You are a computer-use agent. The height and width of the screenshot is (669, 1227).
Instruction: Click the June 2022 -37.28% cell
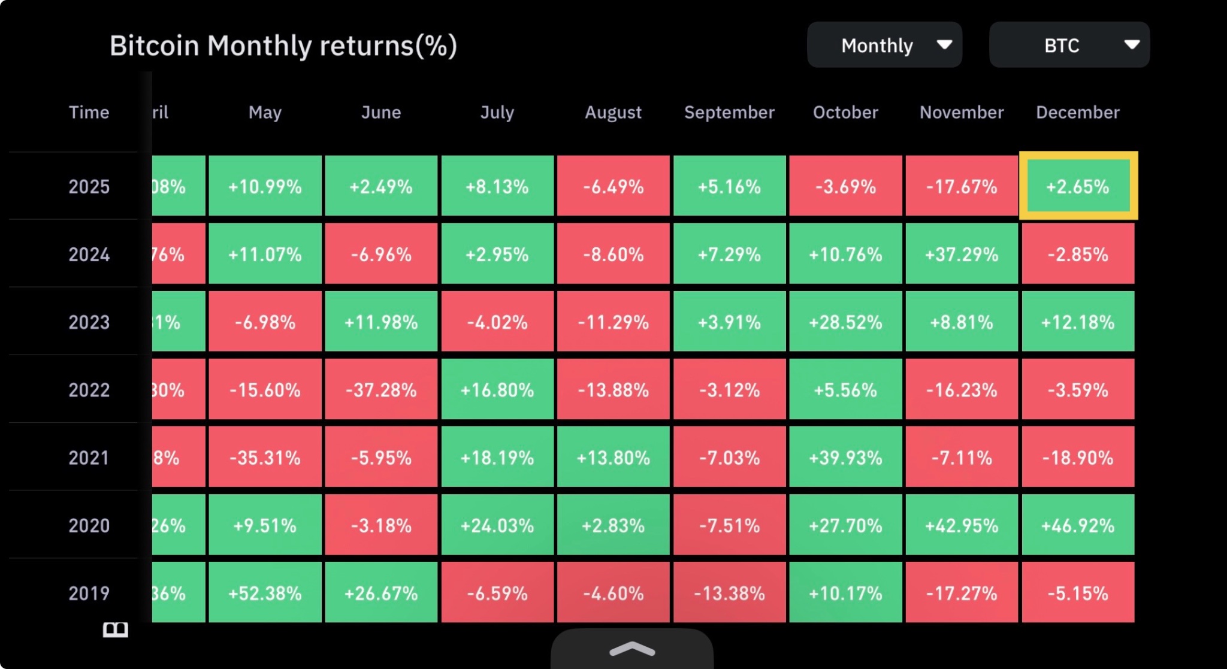[x=381, y=390]
